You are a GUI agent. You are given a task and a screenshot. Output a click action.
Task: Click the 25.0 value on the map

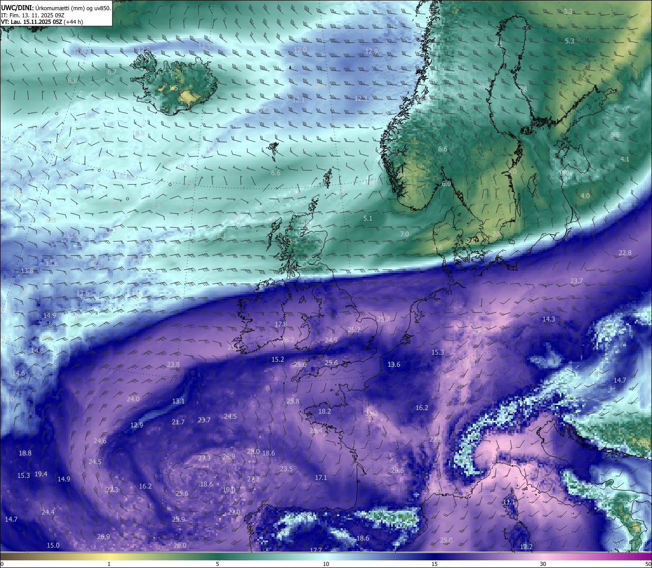pos(446,540)
